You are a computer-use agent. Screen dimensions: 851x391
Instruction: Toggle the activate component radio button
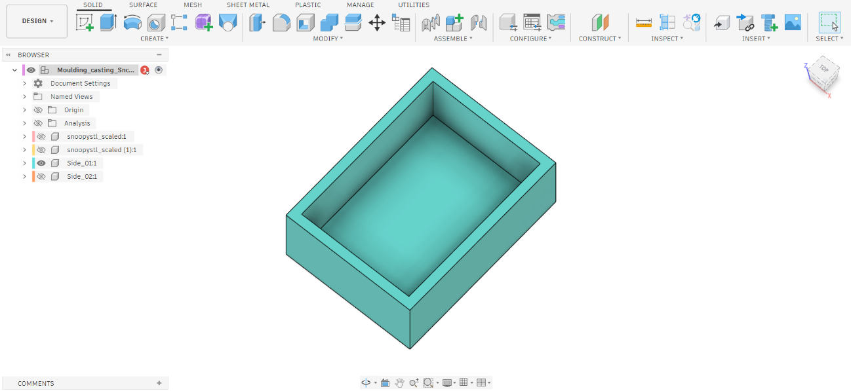[x=159, y=70]
